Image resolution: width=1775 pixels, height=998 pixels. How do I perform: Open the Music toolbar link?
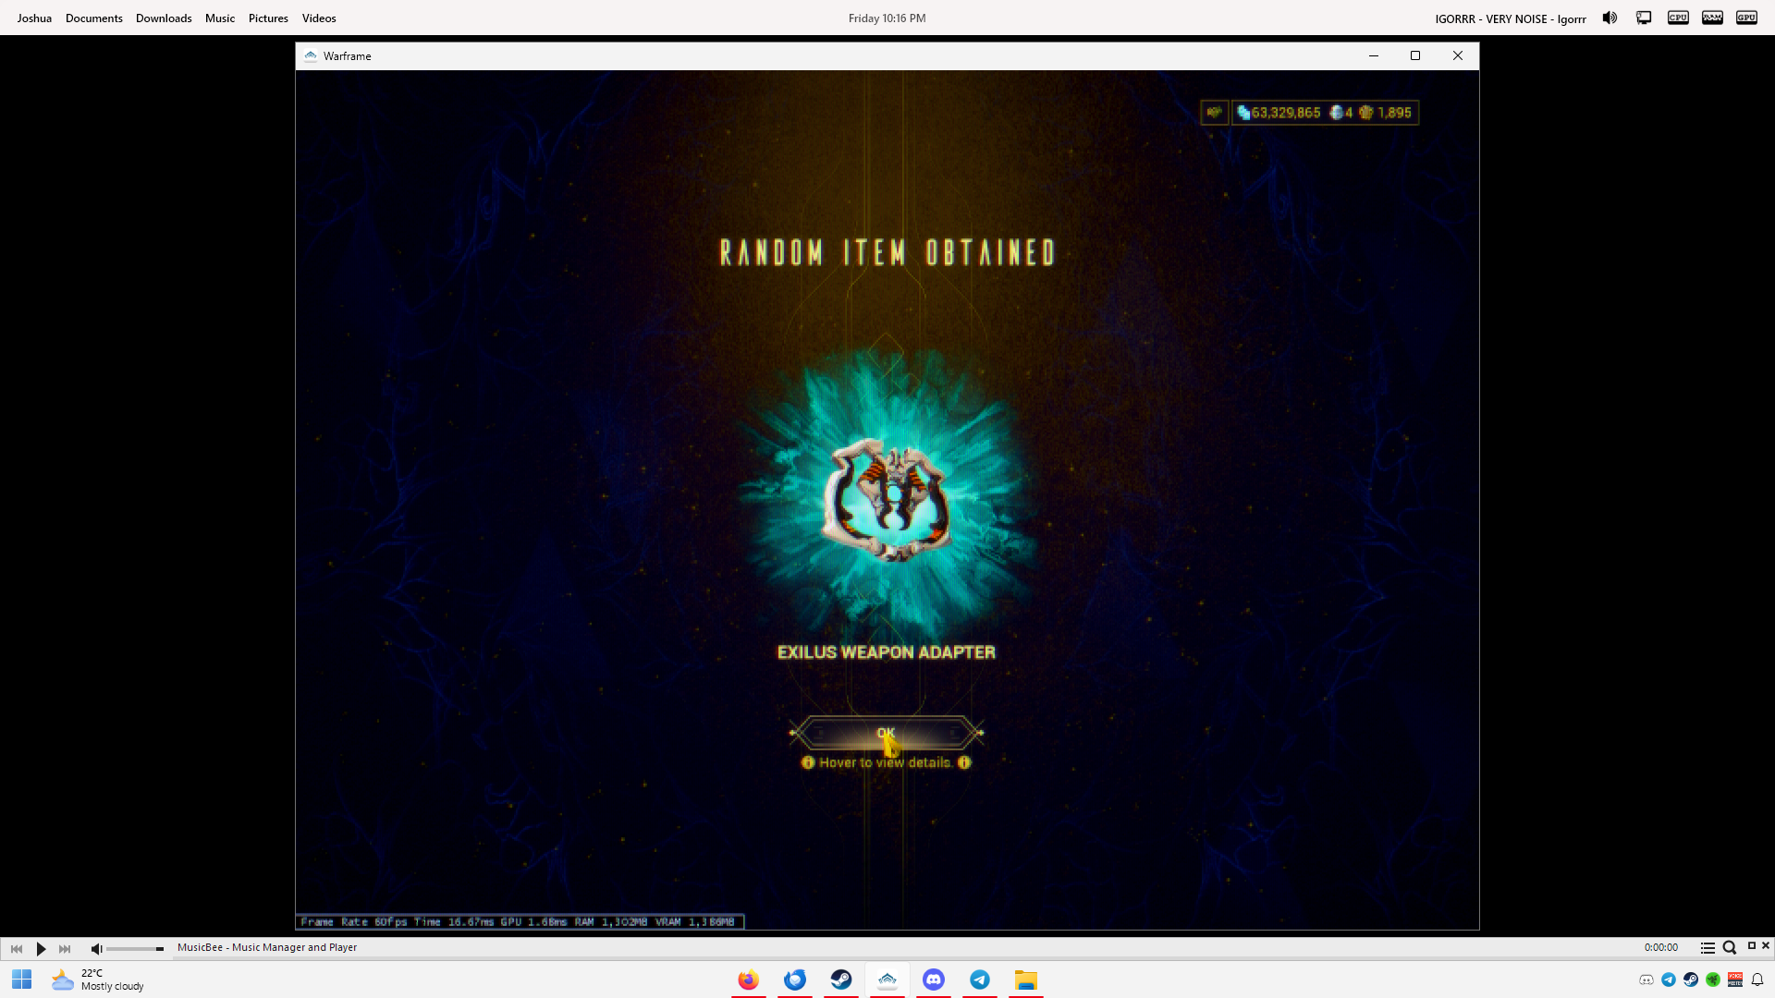220,18
